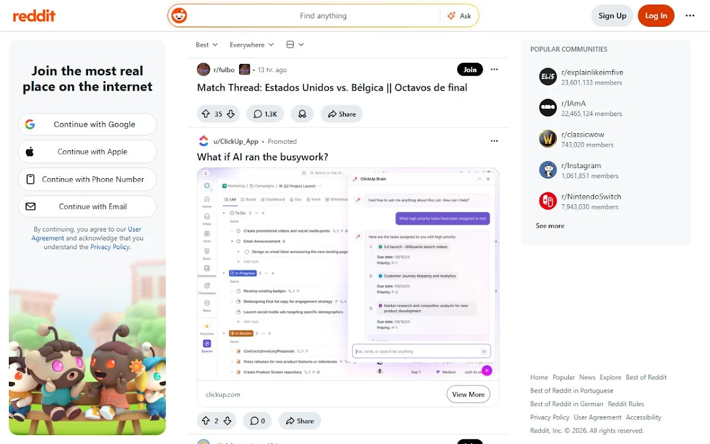Open the What if AI ran the busywork post
Screen dimensions: 710x444
(263, 157)
